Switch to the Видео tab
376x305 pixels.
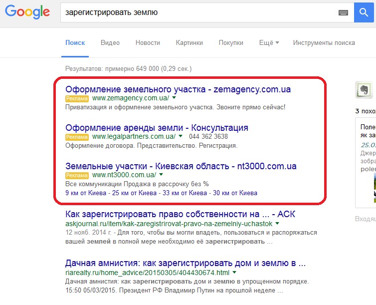[110, 43]
